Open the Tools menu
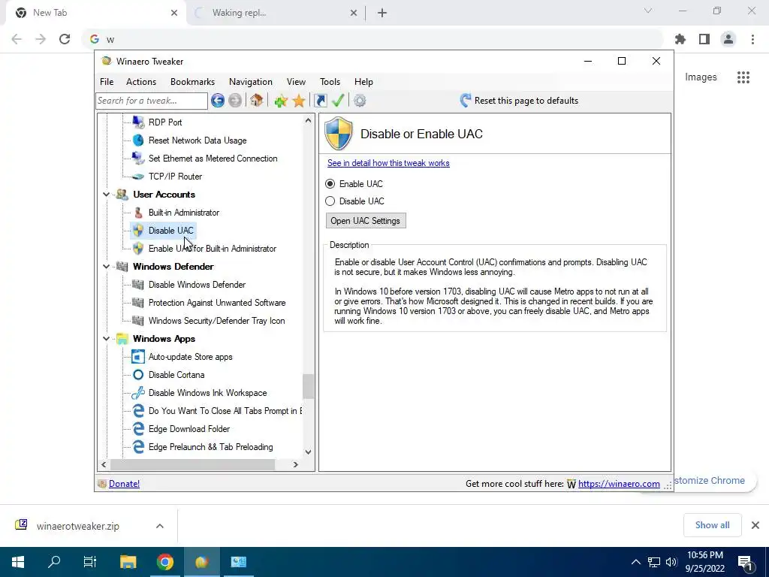The image size is (769, 577). (330, 82)
